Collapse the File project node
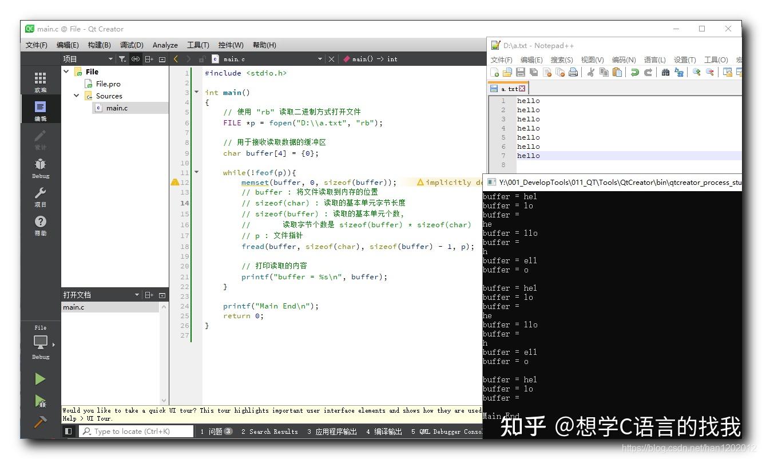 coord(66,71)
